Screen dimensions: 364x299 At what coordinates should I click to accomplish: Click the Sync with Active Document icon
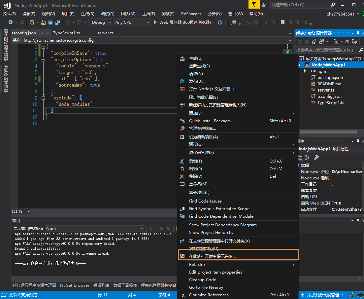(x=322, y=42)
